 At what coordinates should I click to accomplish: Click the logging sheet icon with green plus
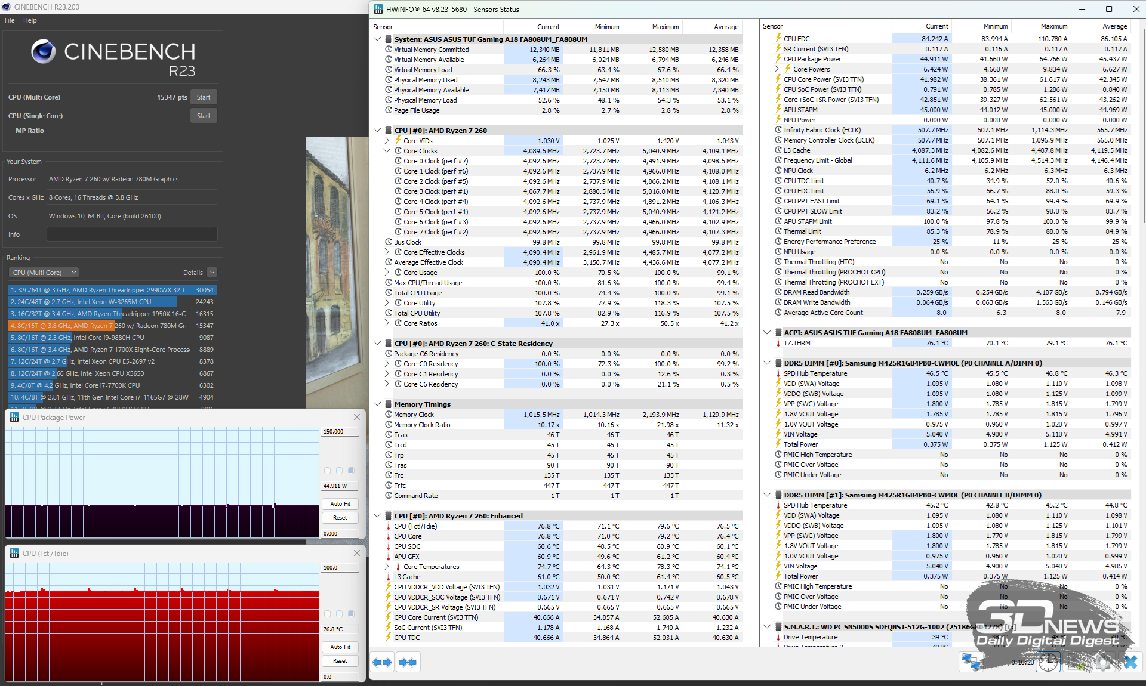coord(1076,662)
